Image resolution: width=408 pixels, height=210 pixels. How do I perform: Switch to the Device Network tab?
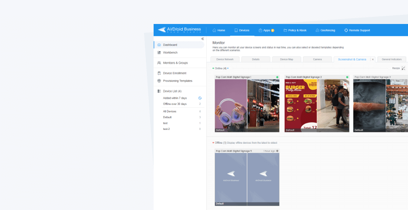coord(225,59)
